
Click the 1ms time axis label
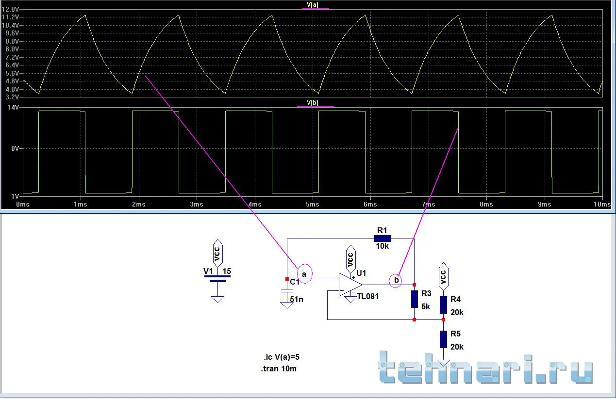81,205
